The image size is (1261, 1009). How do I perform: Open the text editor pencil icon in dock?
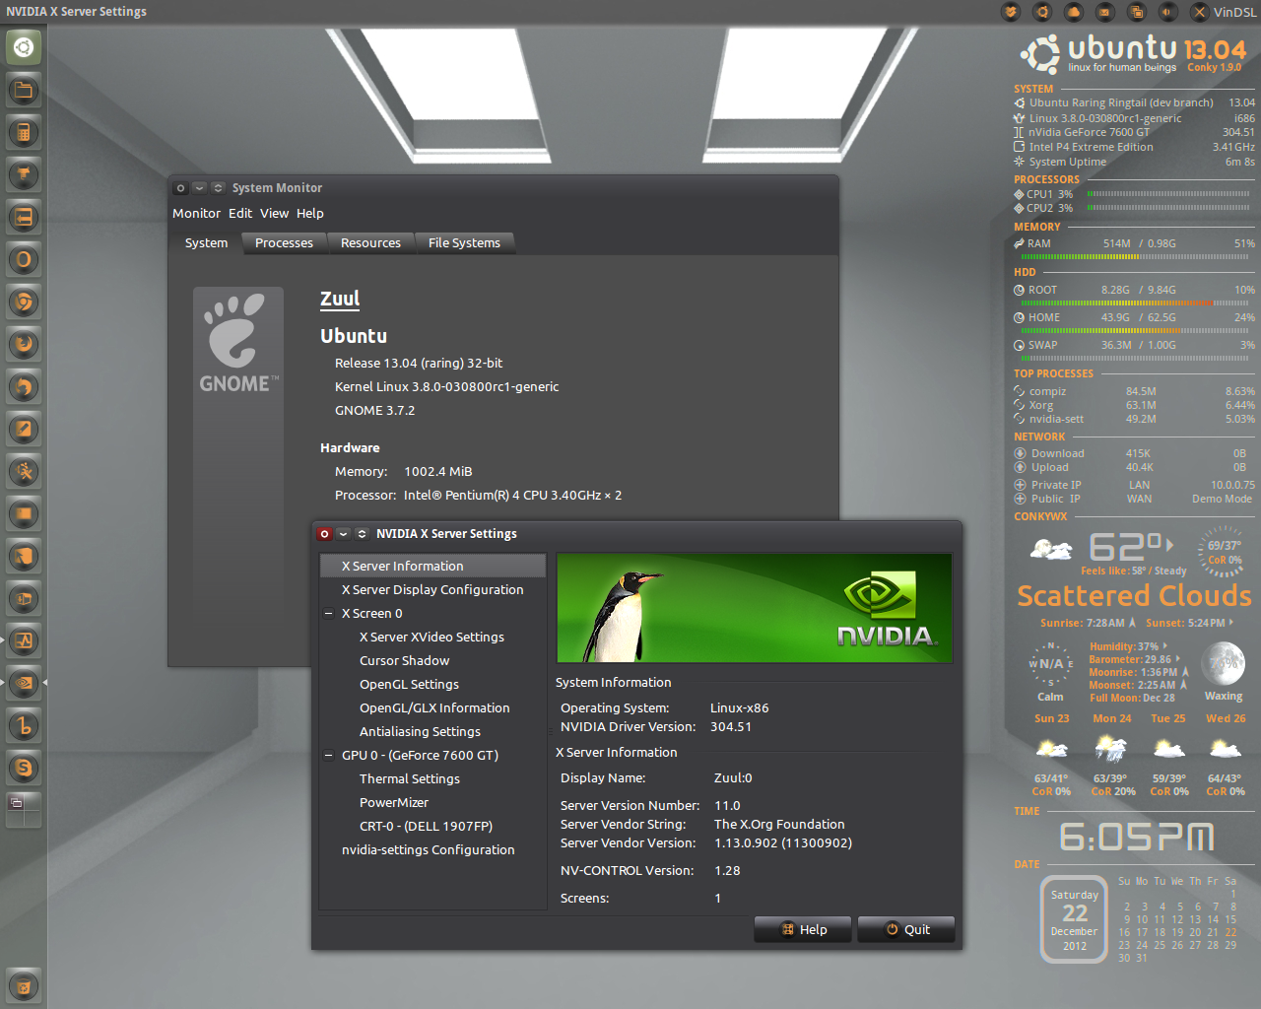point(24,430)
